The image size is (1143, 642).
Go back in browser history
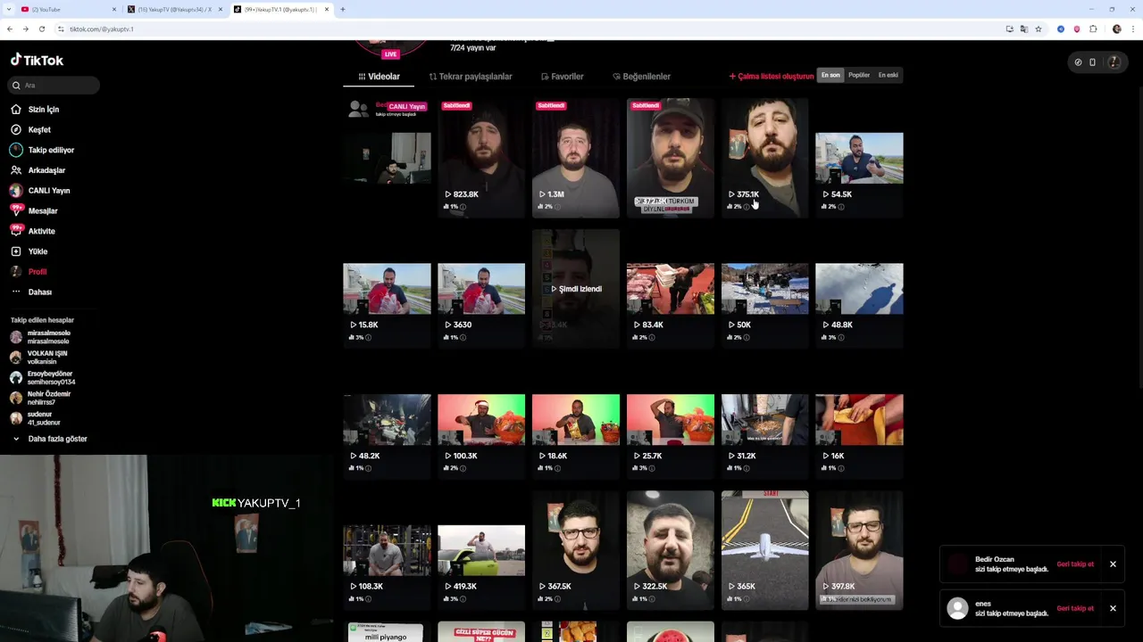10,29
